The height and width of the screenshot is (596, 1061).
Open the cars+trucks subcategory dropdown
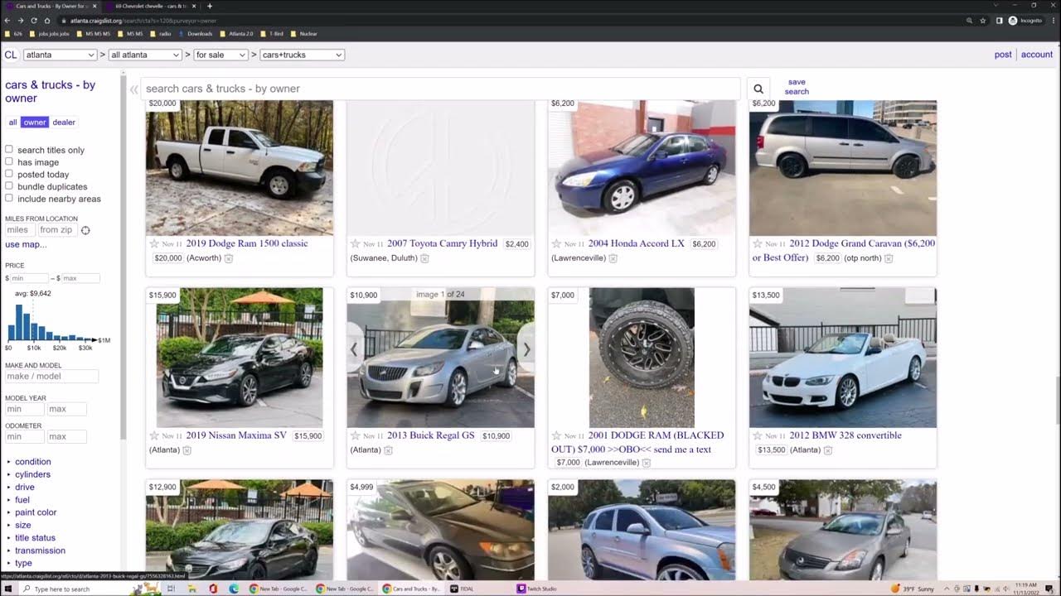tap(302, 55)
